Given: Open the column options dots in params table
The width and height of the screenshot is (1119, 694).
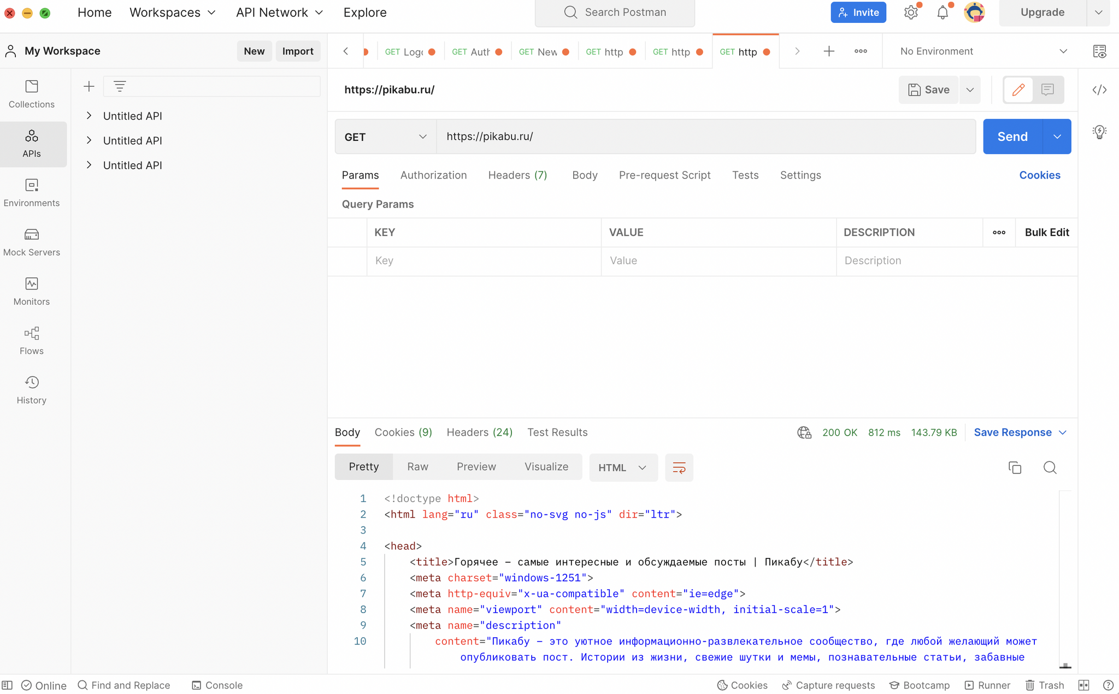Looking at the screenshot, I should (999, 233).
